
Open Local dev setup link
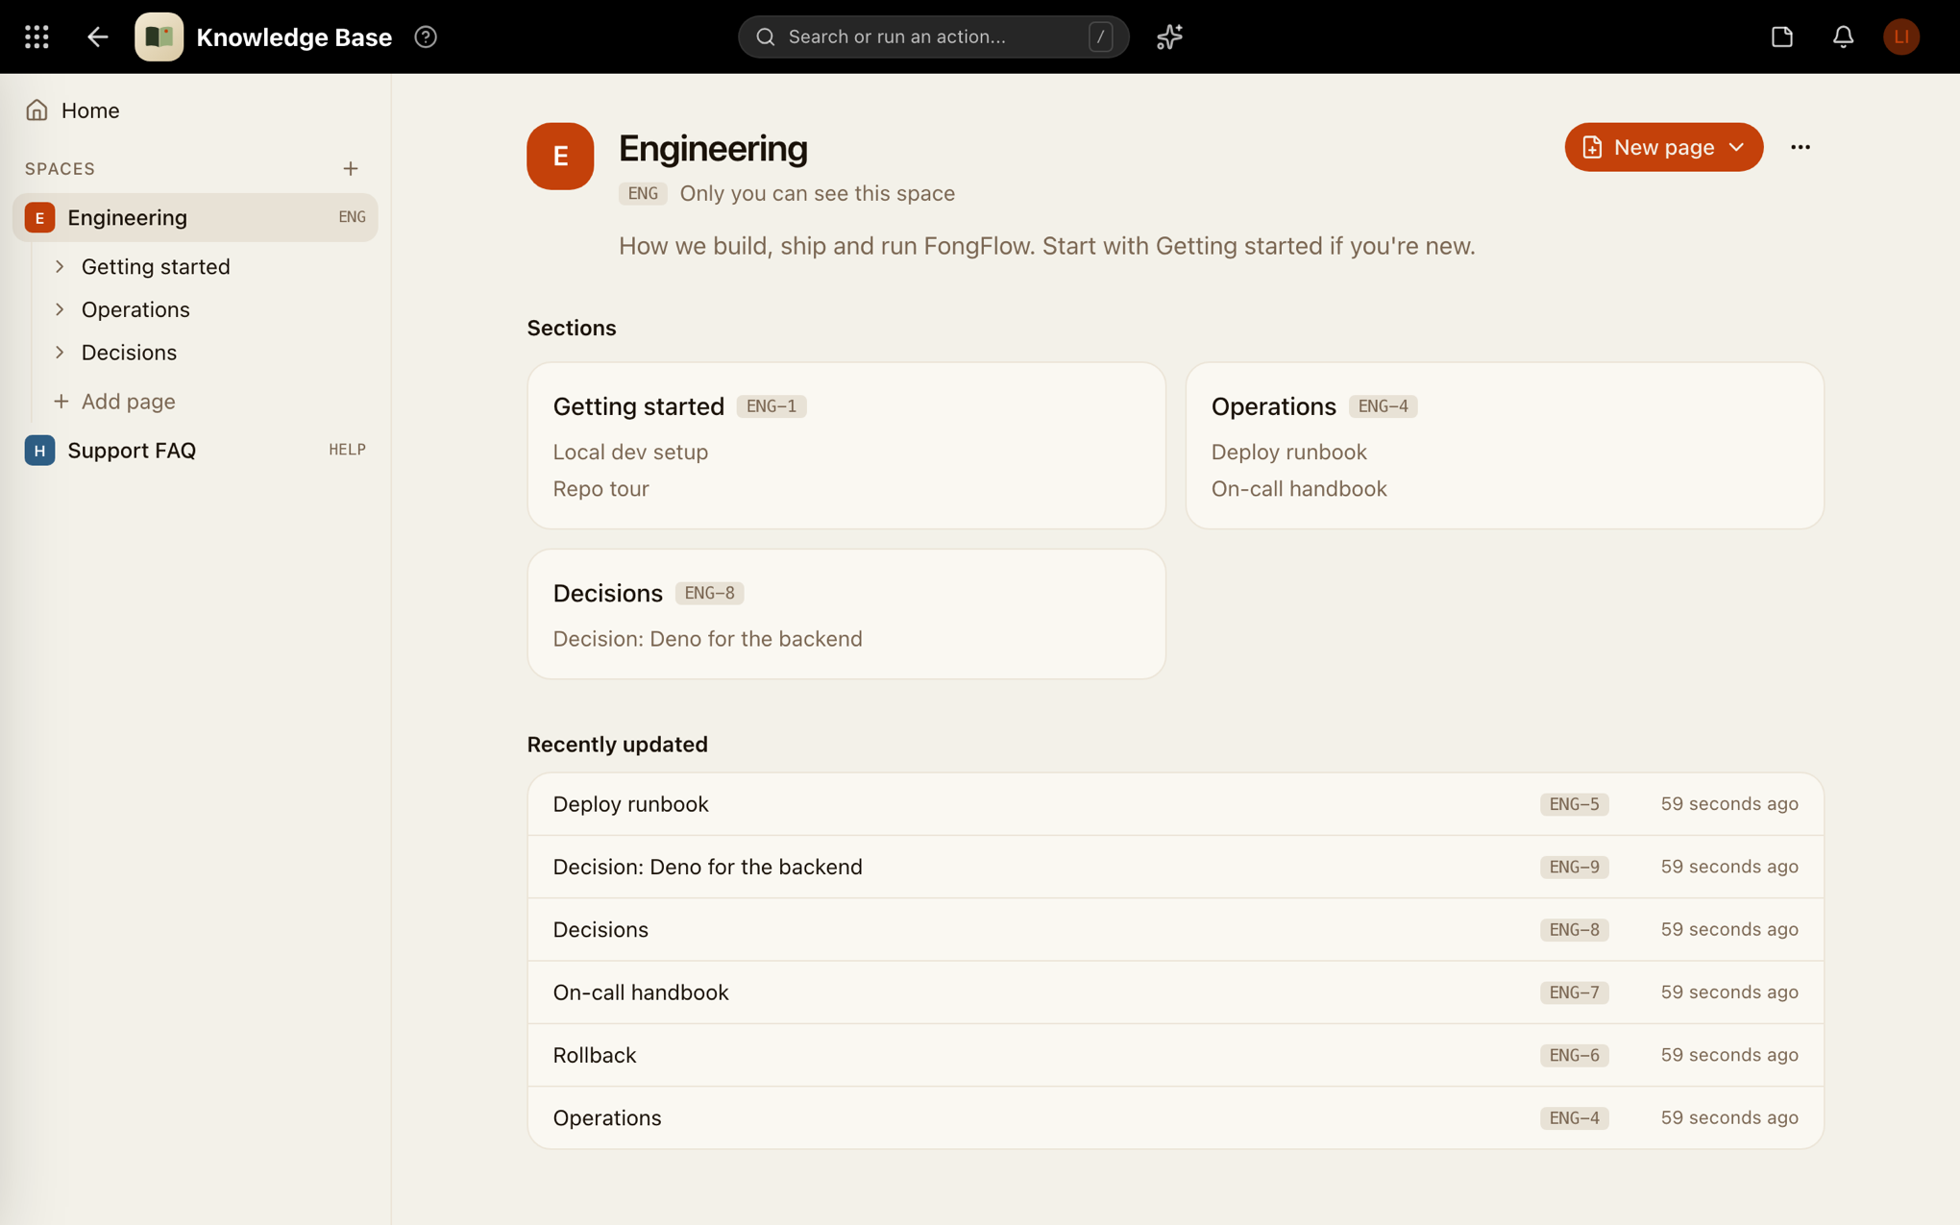point(630,452)
